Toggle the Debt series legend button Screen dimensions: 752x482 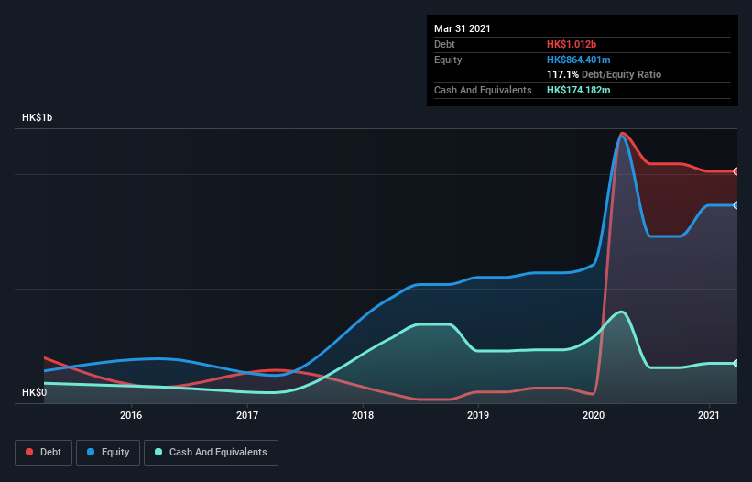[44, 453]
